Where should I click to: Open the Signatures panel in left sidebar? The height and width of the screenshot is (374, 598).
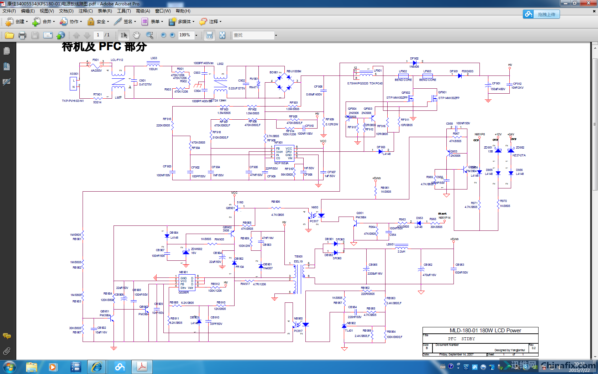pos(6,82)
